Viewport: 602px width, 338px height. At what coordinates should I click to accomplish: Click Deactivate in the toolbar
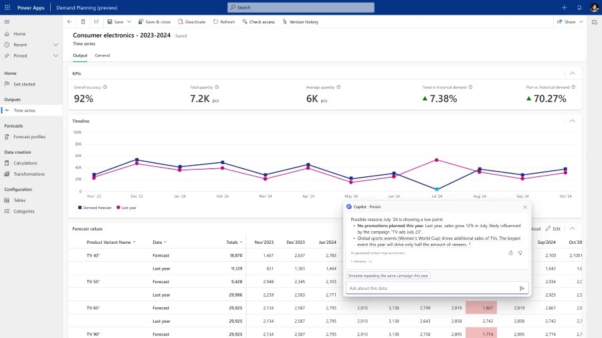[191, 22]
